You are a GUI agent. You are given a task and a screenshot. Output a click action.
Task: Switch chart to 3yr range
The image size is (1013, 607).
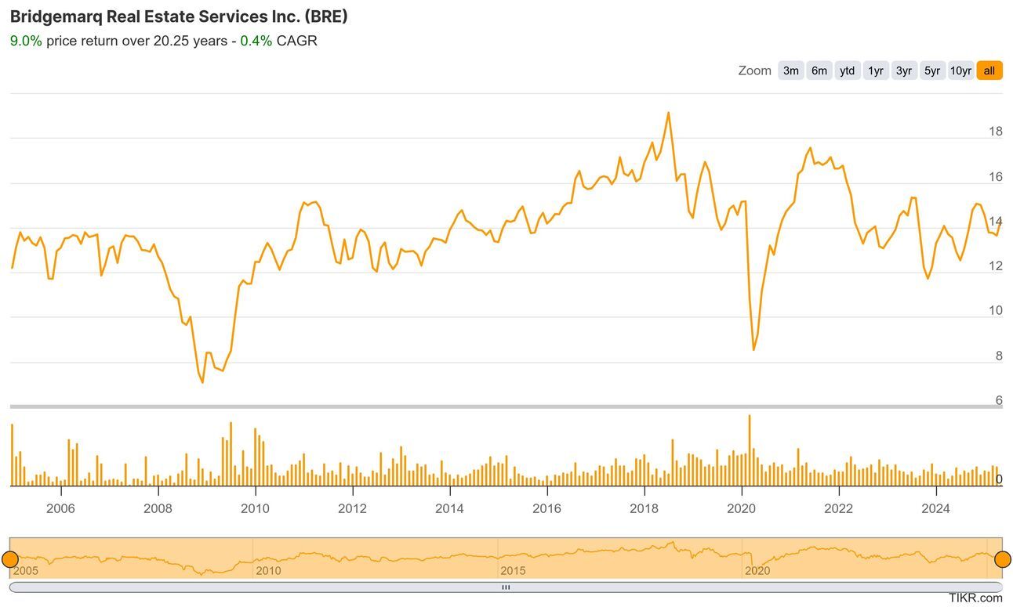(x=904, y=70)
